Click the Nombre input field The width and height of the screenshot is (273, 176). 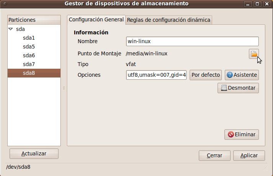[192, 41]
